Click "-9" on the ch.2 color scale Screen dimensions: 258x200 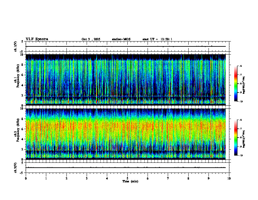[240, 146]
